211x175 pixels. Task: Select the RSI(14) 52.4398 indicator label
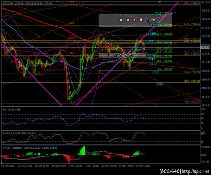click(x=11, y=110)
